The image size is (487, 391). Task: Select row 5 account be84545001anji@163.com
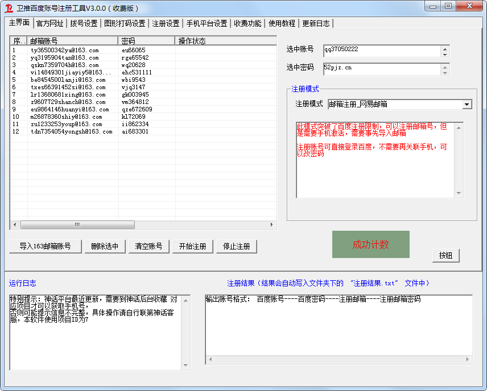coord(68,80)
